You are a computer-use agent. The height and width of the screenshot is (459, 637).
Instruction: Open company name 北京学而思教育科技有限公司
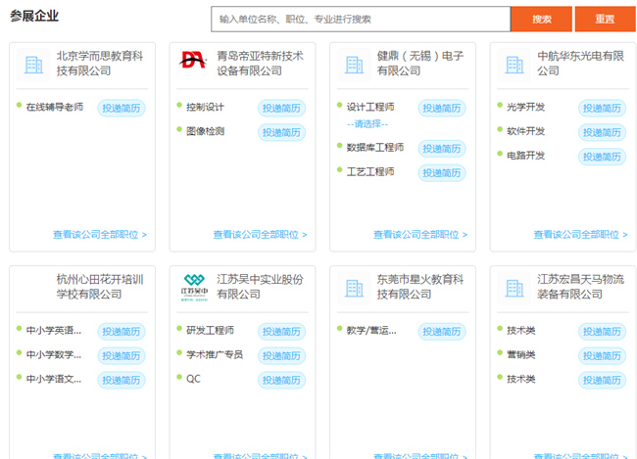click(x=100, y=64)
